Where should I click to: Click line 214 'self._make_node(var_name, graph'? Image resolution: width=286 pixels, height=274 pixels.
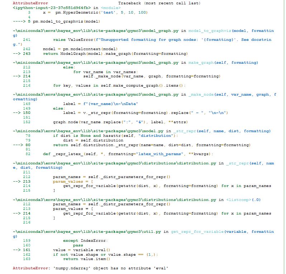tap(152, 76)
